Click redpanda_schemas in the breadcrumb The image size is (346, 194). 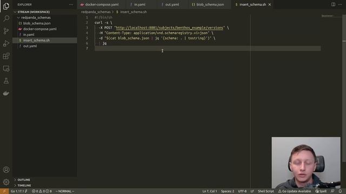pos(96,12)
